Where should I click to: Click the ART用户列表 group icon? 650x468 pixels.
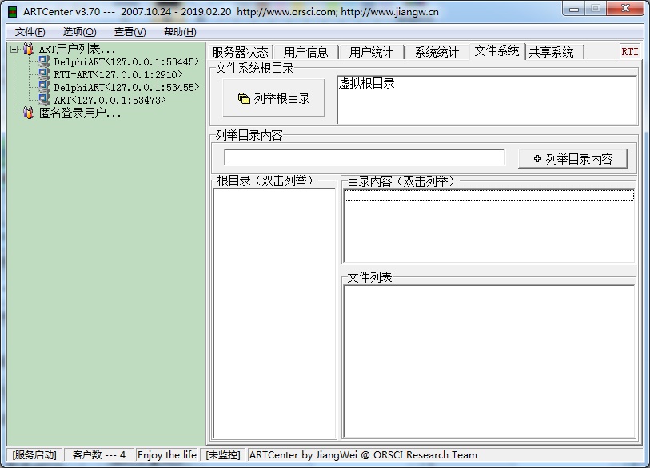[x=28, y=49]
